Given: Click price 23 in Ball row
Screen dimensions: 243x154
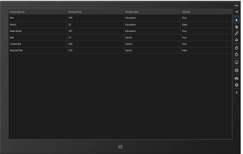Looking at the screenshot, I should click(95, 37).
